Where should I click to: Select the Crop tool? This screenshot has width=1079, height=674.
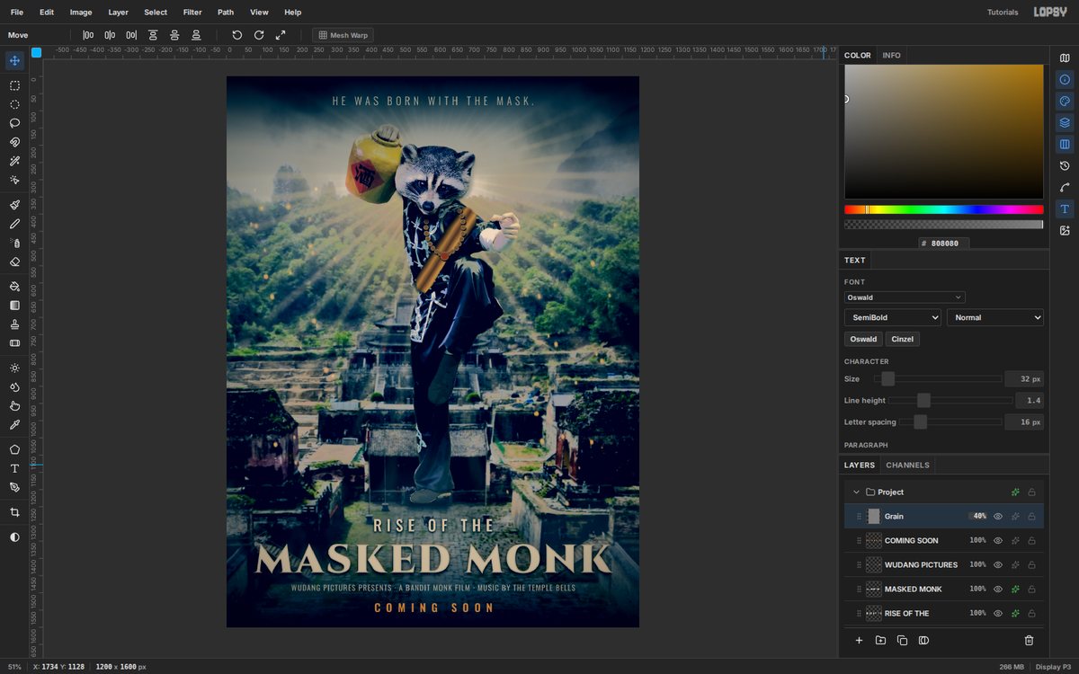pyautogui.click(x=14, y=512)
